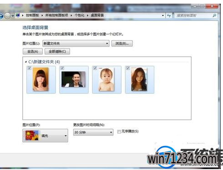Click 个性化 in the breadcrumb
The height and width of the screenshot is (170, 223).
tap(79, 15)
